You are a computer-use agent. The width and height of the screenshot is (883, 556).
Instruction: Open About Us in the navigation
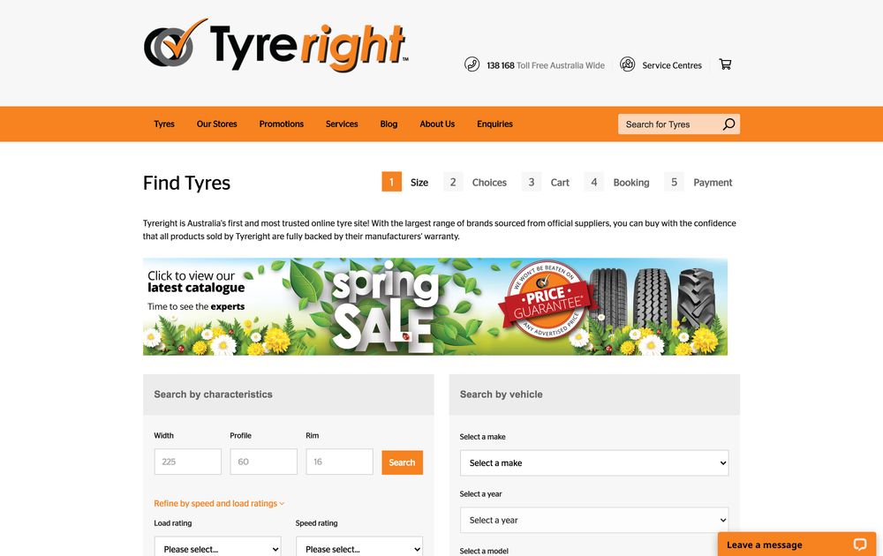[437, 124]
